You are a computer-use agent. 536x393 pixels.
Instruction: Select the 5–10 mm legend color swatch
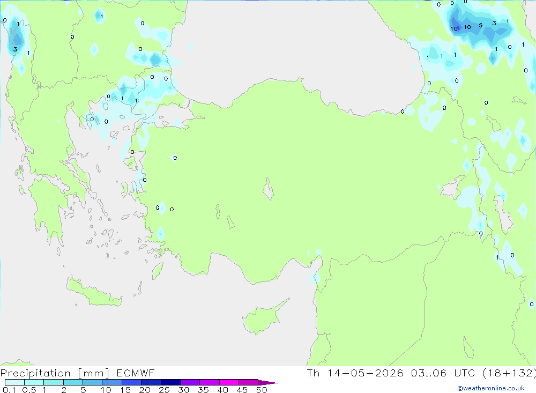click(93, 382)
